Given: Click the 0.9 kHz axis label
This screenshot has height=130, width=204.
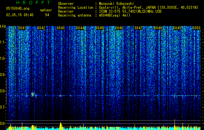Looking at the screenshot, I should 3,75.
